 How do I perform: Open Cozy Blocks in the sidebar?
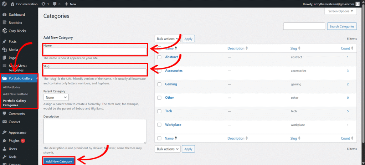coord(17,31)
